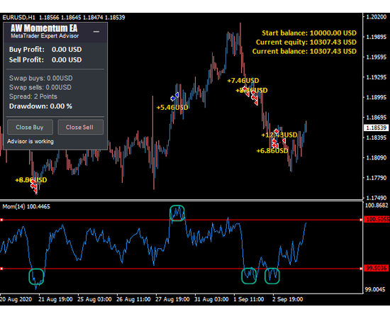Select the lower momentum level line 99.5036 tag
This screenshot has width=390, height=319.
[377, 268]
